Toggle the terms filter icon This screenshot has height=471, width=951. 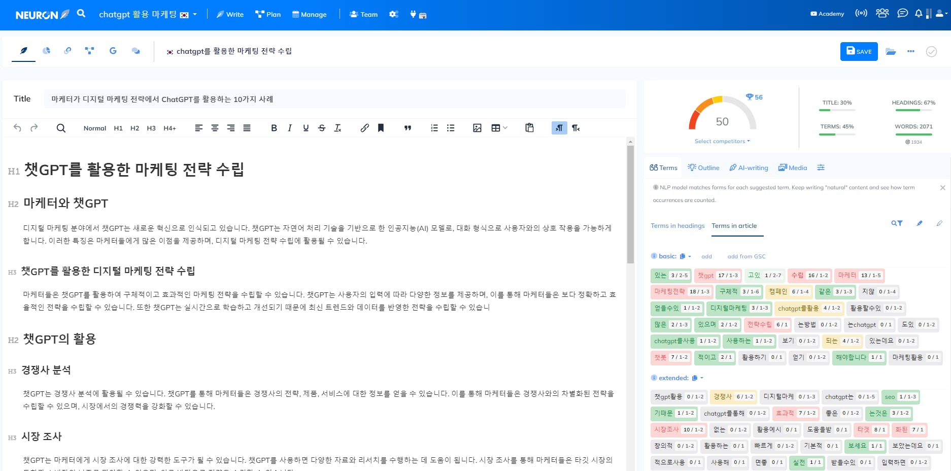pyautogui.click(x=897, y=223)
